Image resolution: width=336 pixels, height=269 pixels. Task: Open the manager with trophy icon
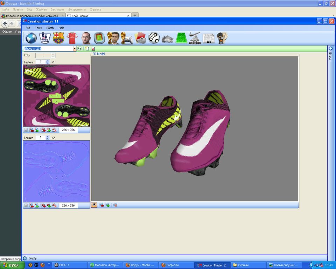point(113,38)
